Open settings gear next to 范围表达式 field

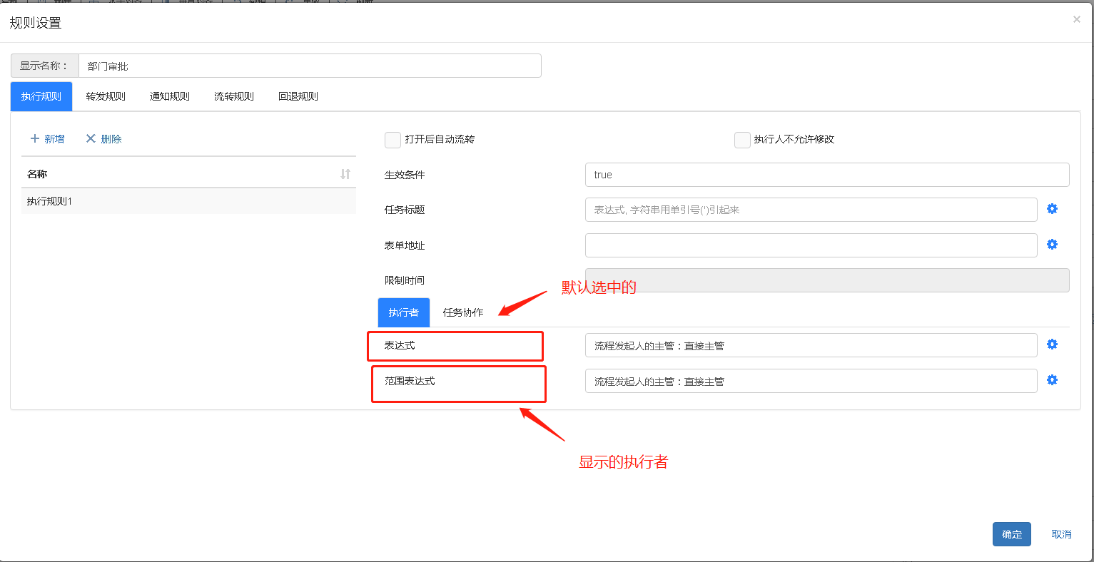point(1052,380)
